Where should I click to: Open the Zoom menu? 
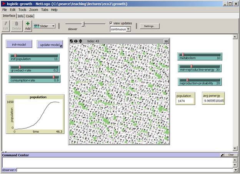(x=33, y=10)
